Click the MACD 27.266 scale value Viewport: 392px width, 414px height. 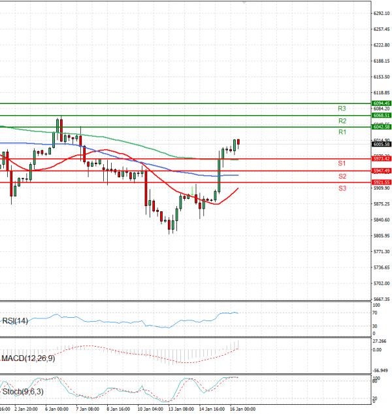point(380,341)
